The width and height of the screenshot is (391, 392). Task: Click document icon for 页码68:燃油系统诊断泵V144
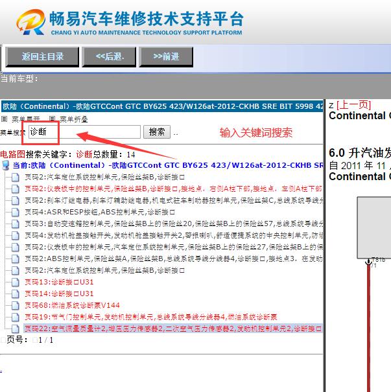15,305
